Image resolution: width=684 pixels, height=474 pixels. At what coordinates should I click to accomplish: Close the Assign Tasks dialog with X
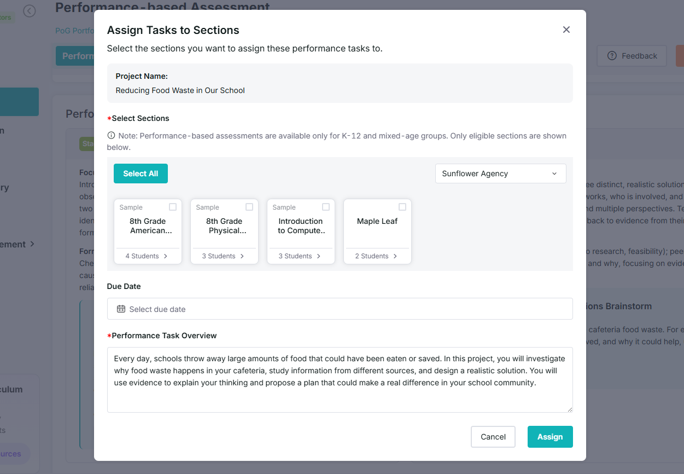coord(566,30)
